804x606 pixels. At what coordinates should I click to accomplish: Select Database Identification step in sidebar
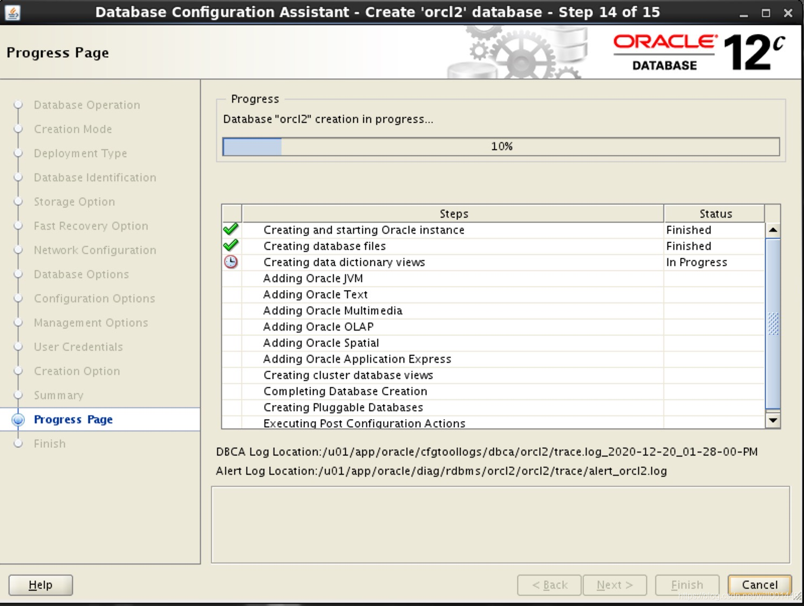95,178
